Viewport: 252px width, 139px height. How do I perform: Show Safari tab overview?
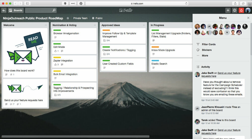click(243, 3)
